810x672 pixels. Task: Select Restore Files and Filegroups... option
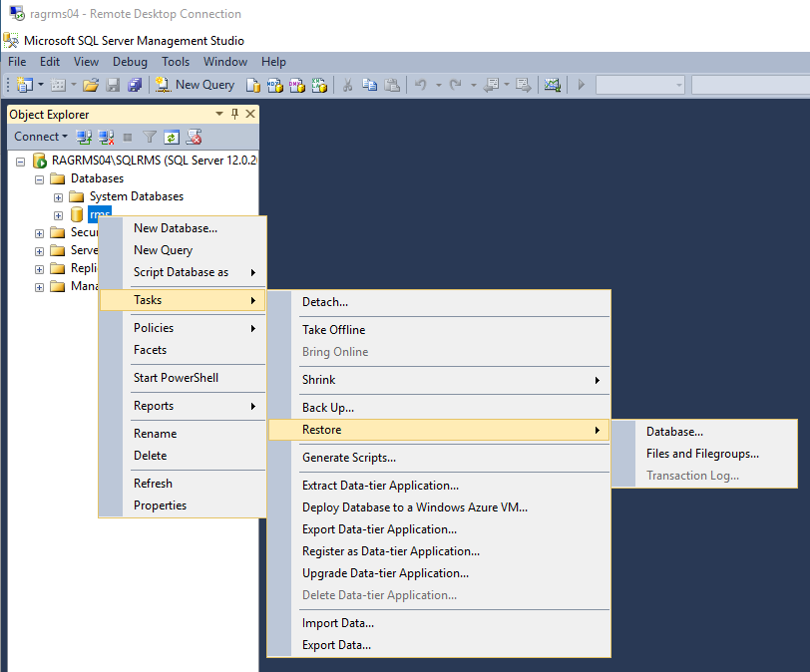[x=704, y=454]
